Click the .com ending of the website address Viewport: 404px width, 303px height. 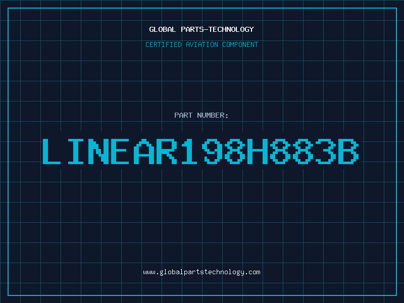tap(252, 272)
